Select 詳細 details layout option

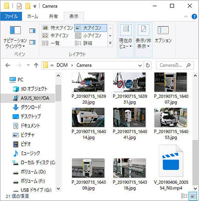click(x=84, y=43)
